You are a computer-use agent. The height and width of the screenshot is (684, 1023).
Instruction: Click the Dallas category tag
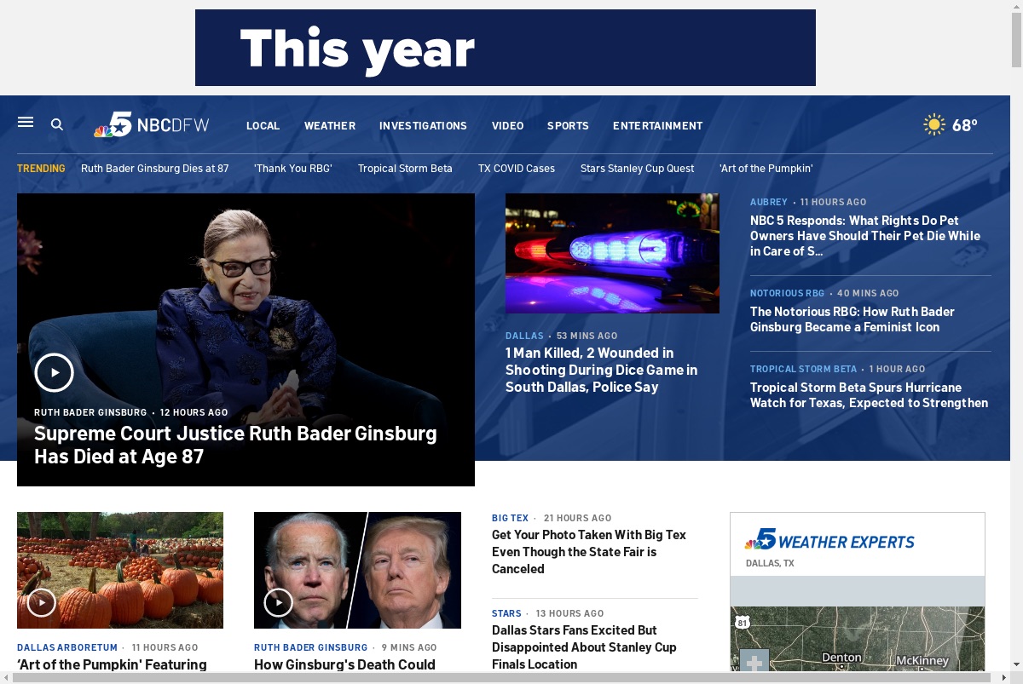(x=524, y=336)
